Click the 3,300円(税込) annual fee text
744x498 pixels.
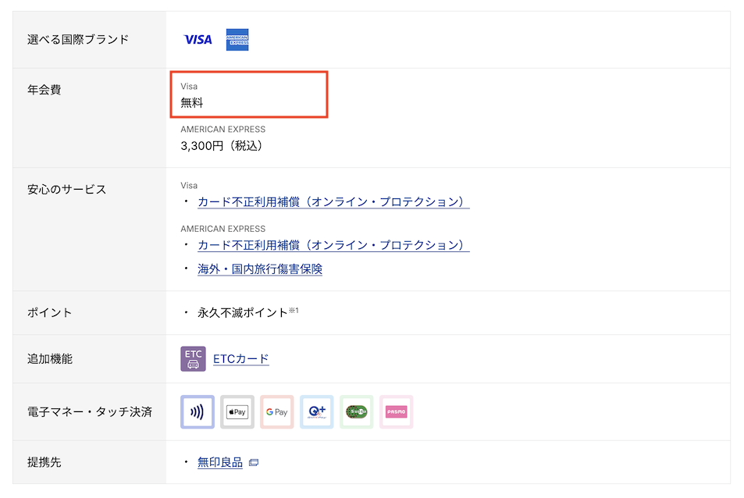pyautogui.click(x=222, y=145)
